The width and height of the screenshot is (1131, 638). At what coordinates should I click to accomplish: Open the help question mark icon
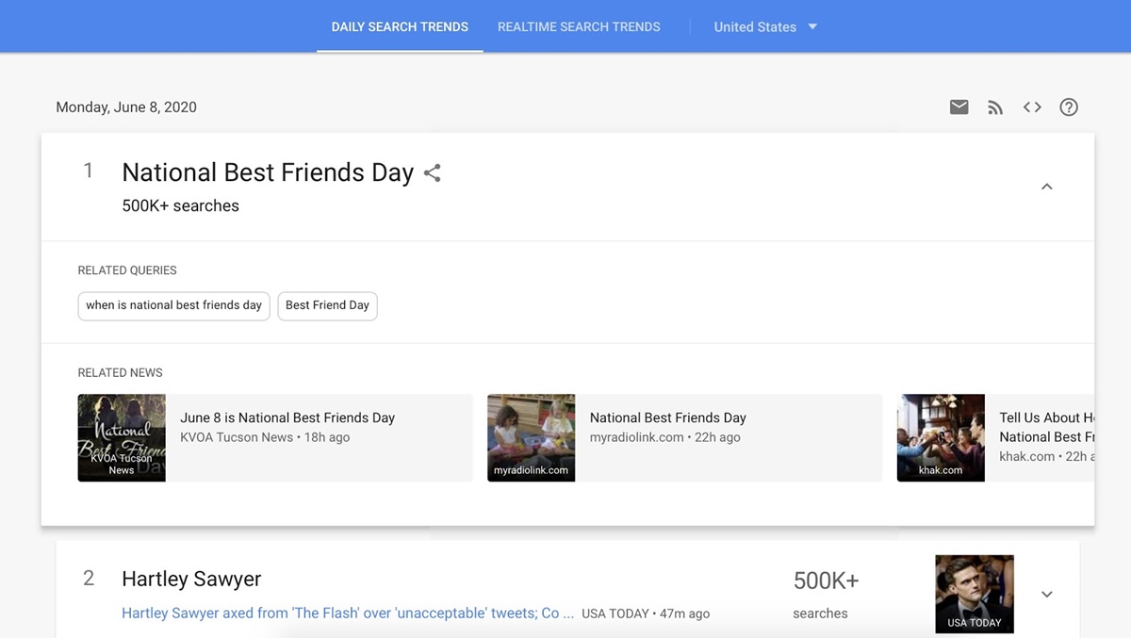pyautogui.click(x=1069, y=107)
